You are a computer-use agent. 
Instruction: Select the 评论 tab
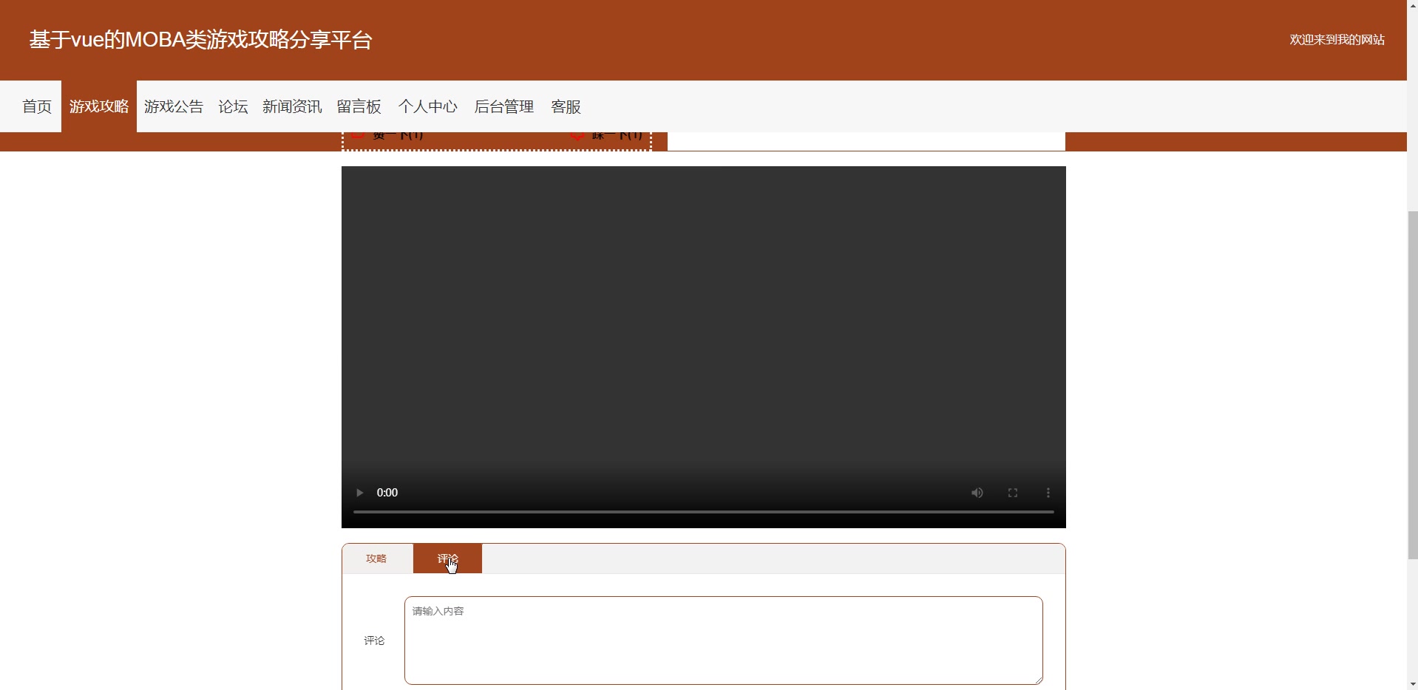pos(447,559)
